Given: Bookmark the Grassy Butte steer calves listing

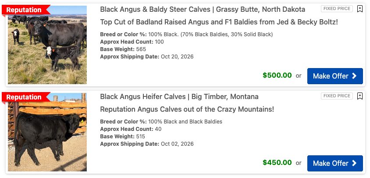Looking at the screenshot, I should click(x=360, y=9).
